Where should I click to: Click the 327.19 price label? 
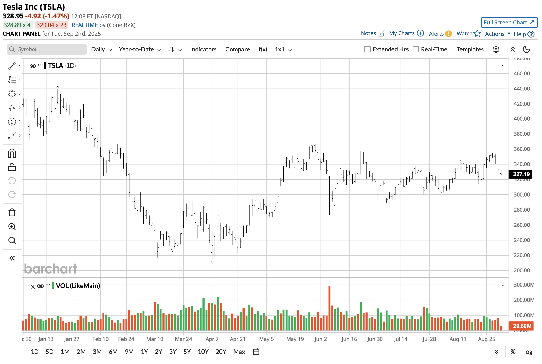click(x=521, y=174)
